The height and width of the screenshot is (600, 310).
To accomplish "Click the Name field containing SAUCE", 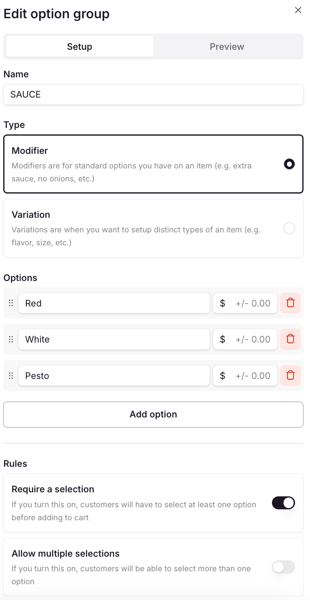I will coord(153,95).
